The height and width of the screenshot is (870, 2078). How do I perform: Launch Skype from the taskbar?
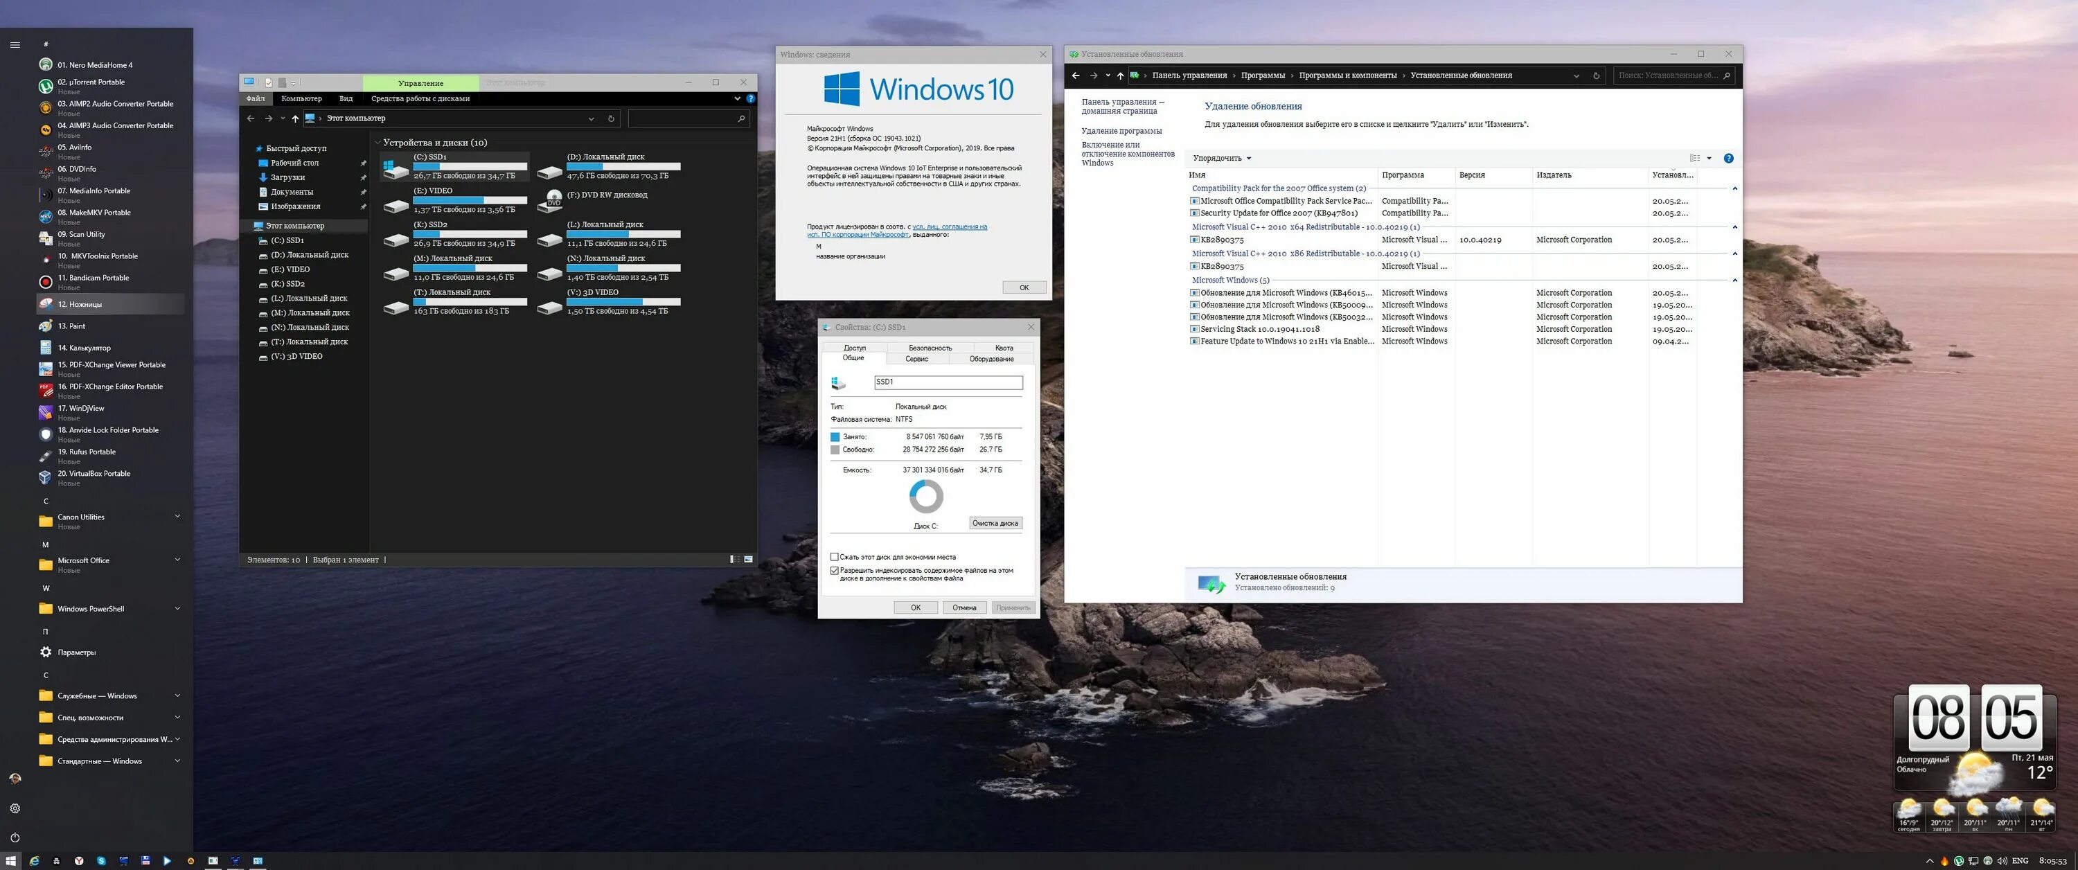click(101, 861)
